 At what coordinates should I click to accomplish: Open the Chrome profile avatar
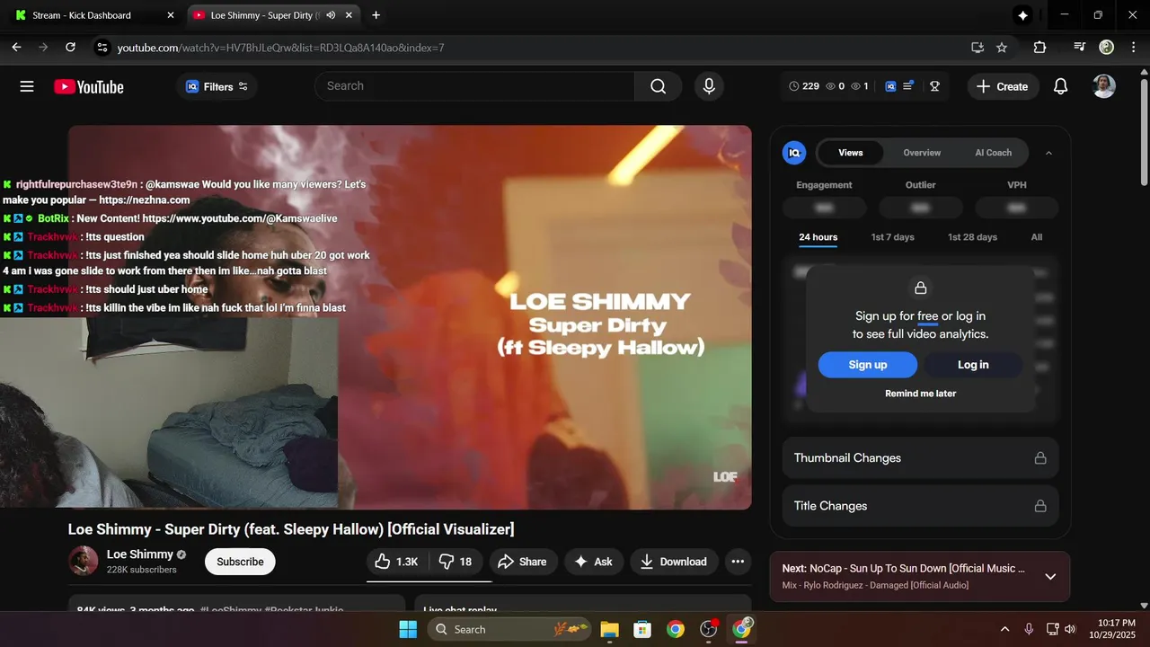1106,47
